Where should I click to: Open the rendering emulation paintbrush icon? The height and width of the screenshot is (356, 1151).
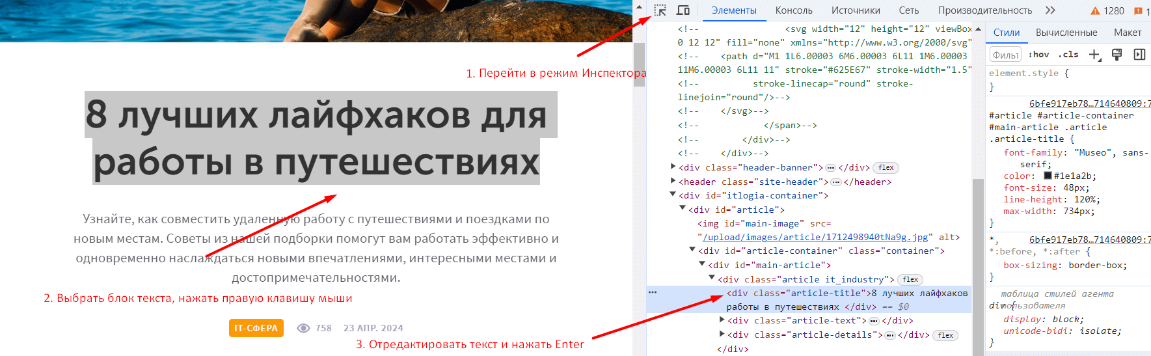tap(1117, 55)
